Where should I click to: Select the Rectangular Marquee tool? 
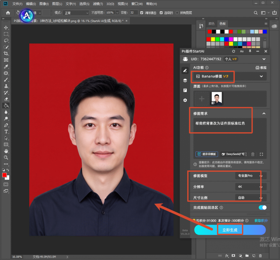[x=6, y=34]
